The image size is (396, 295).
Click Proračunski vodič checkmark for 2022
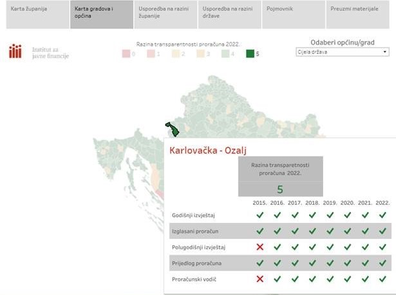point(382,279)
